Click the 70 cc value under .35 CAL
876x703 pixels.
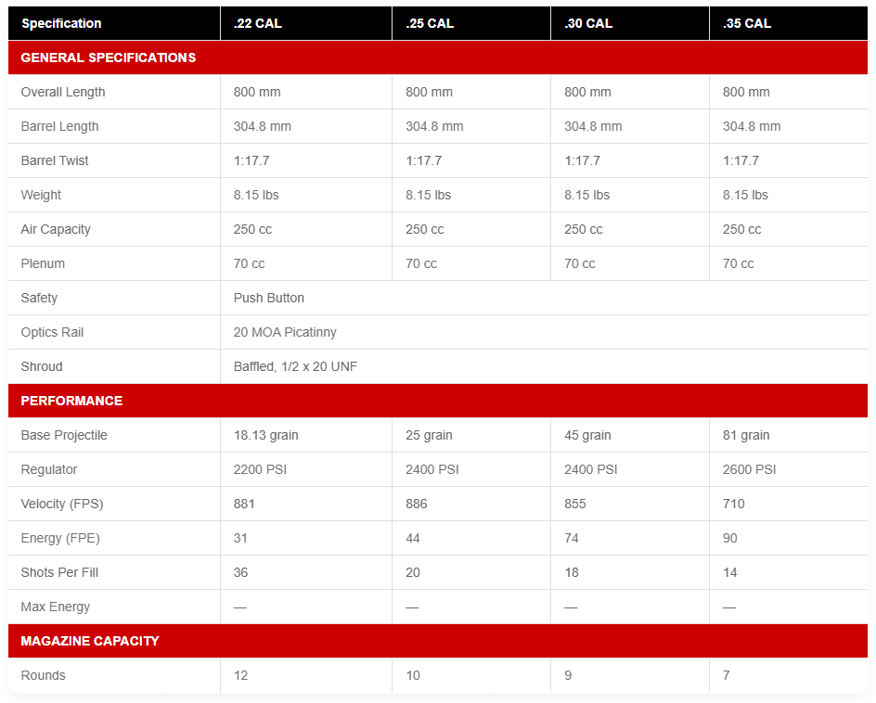tap(738, 263)
